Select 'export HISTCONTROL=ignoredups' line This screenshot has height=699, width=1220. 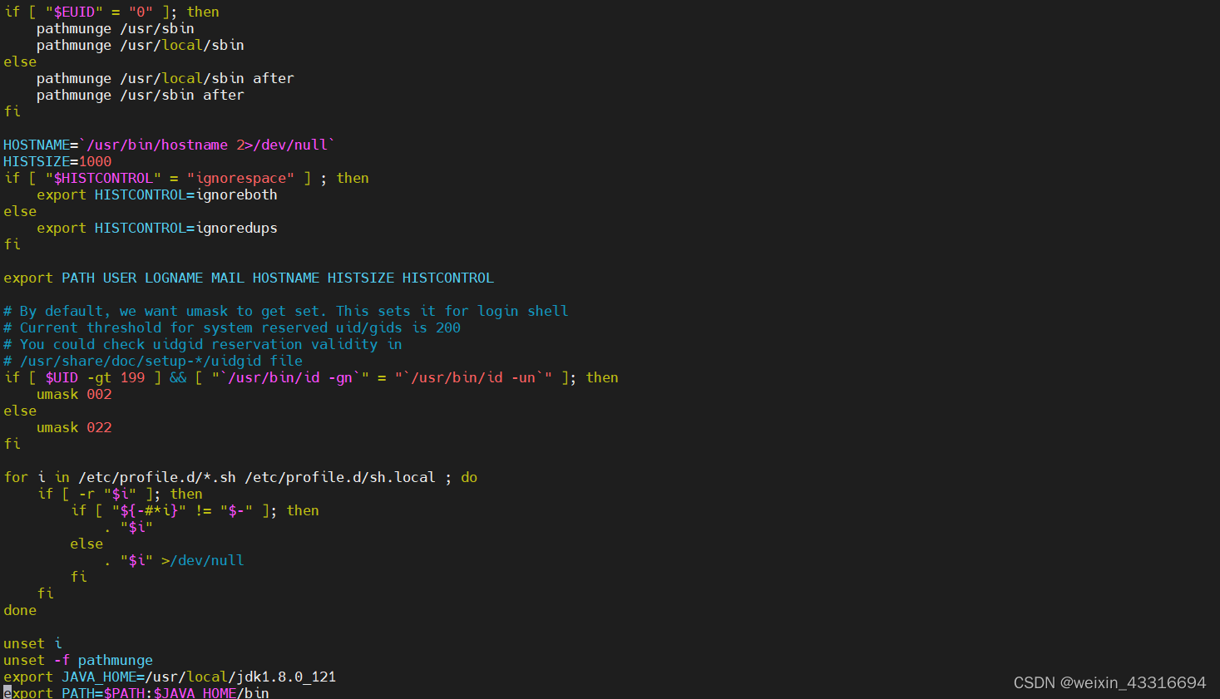point(157,228)
